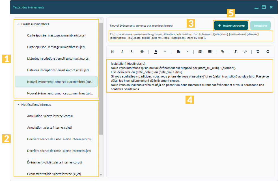Minimize the Textes des événements window
The height and width of the screenshot is (181, 278).
click(257, 8)
